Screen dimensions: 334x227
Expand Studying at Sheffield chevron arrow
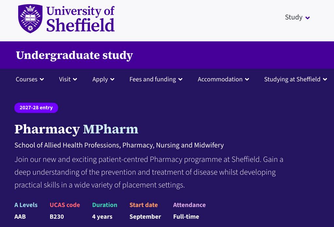tap(325, 79)
